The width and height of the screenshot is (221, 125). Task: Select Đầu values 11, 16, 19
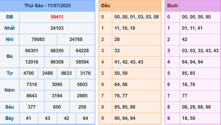click(125, 28)
